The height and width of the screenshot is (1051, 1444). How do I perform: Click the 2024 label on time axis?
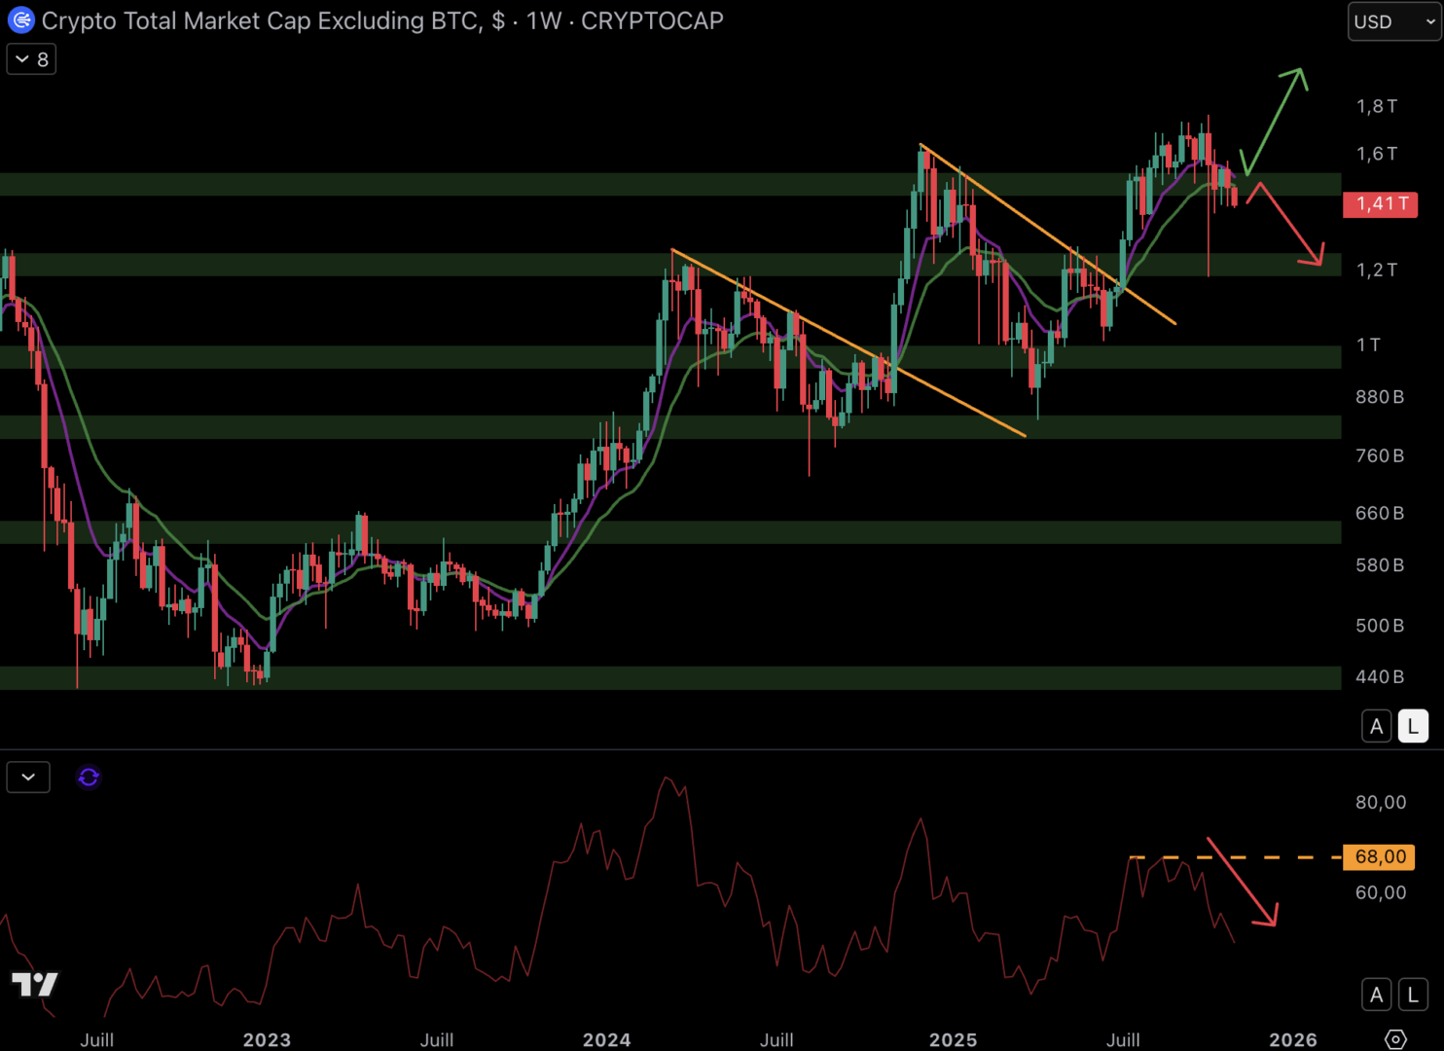pos(606,1039)
